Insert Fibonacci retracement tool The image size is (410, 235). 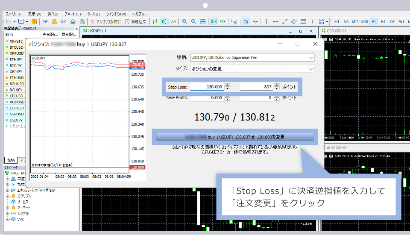303,22
